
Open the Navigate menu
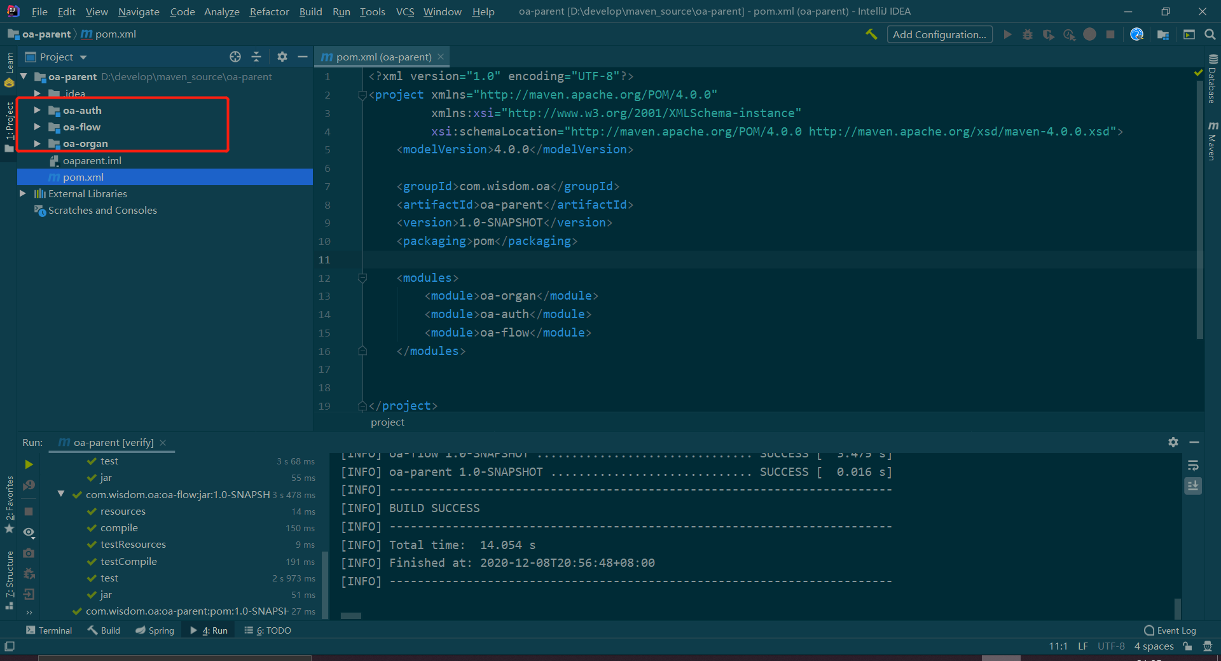click(x=139, y=11)
